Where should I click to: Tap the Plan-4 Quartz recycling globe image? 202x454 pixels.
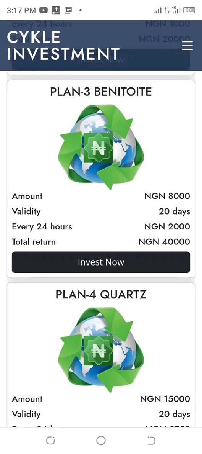pyautogui.click(x=101, y=349)
